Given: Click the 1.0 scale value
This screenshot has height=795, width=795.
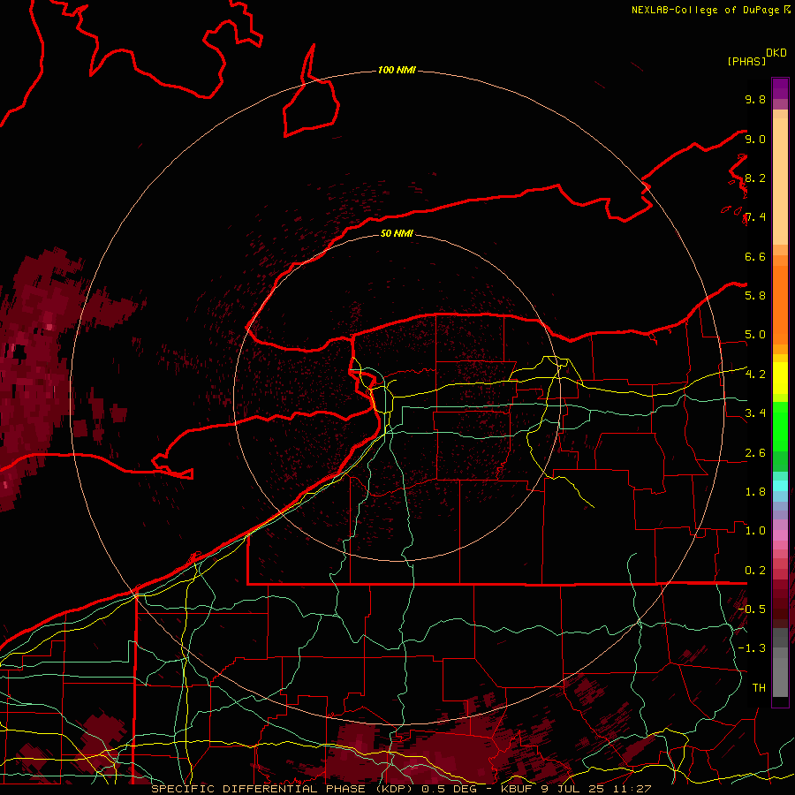Looking at the screenshot, I should tap(755, 531).
